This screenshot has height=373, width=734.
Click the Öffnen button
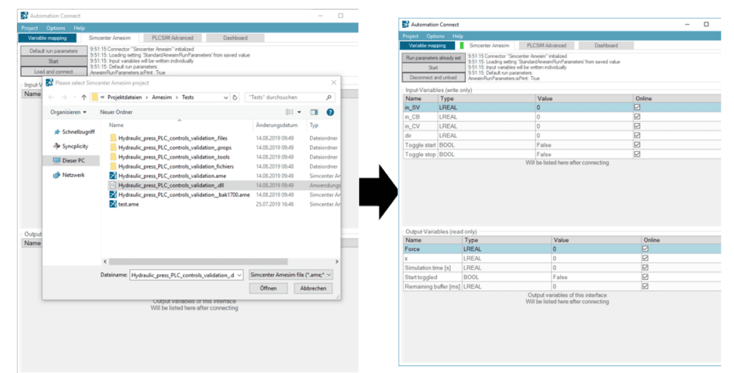[268, 289]
